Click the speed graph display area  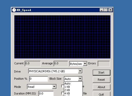click(x=62, y=37)
